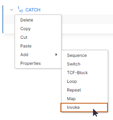Click the black submenu arrow beside Add

click(x=56, y=54)
